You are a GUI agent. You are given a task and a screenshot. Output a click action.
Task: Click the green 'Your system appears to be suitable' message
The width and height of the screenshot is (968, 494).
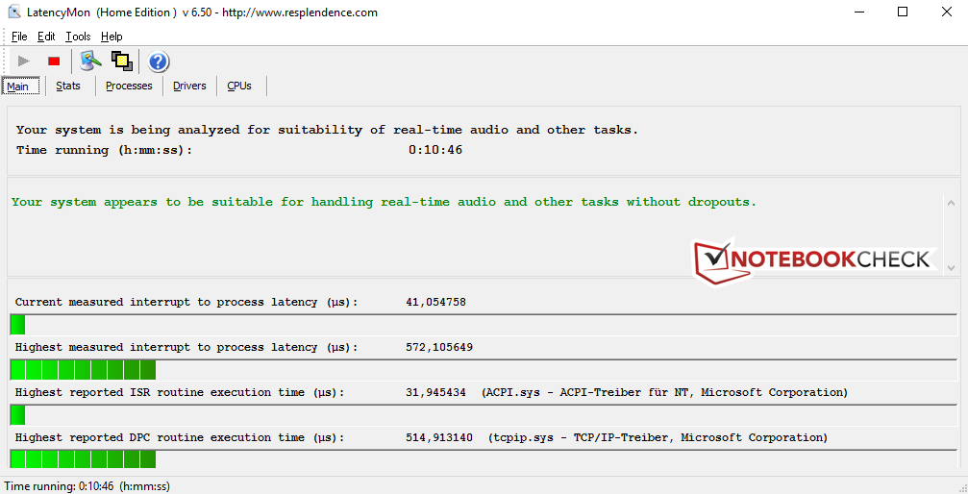pyautogui.click(x=384, y=202)
